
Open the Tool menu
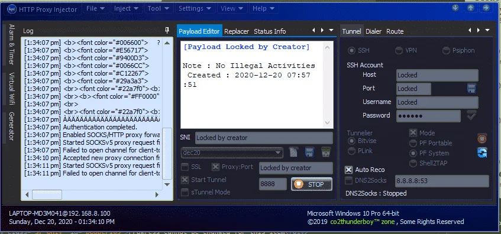(158, 8)
